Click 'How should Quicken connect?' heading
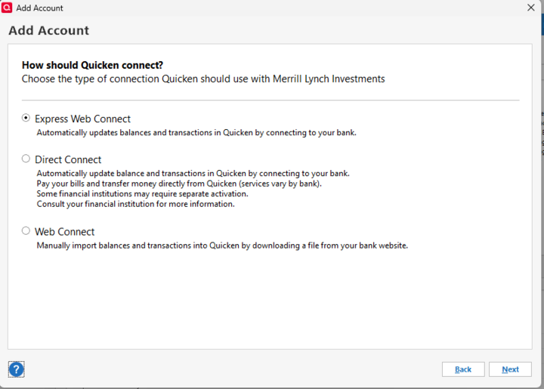Image resolution: width=544 pixels, height=389 pixels. pos(92,65)
